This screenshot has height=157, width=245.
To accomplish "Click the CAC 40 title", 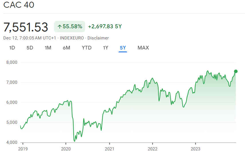I will tap(19, 5).
